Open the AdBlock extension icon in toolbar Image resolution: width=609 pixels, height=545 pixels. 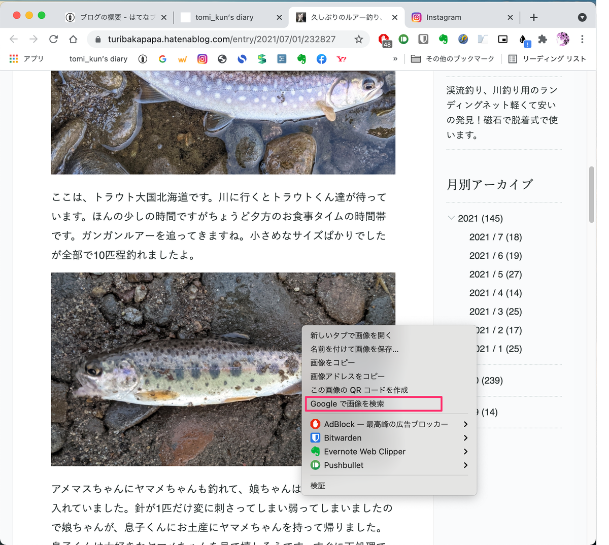(385, 40)
